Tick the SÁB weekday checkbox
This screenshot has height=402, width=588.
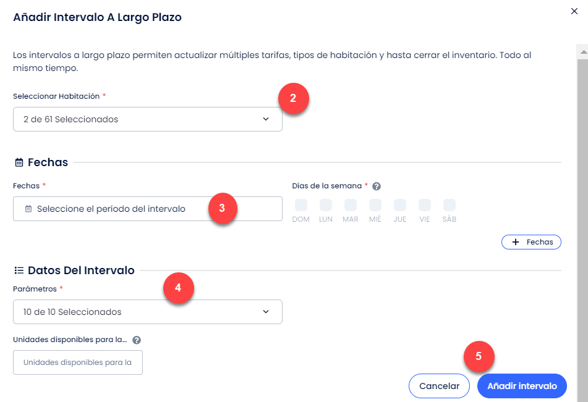pyautogui.click(x=450, y=205)
